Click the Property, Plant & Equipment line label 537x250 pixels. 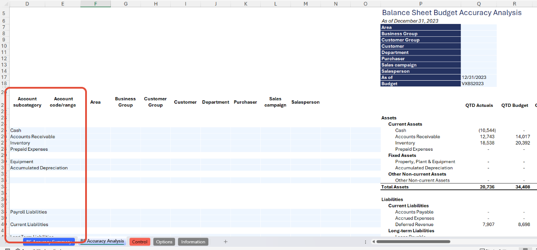point(425,161)
